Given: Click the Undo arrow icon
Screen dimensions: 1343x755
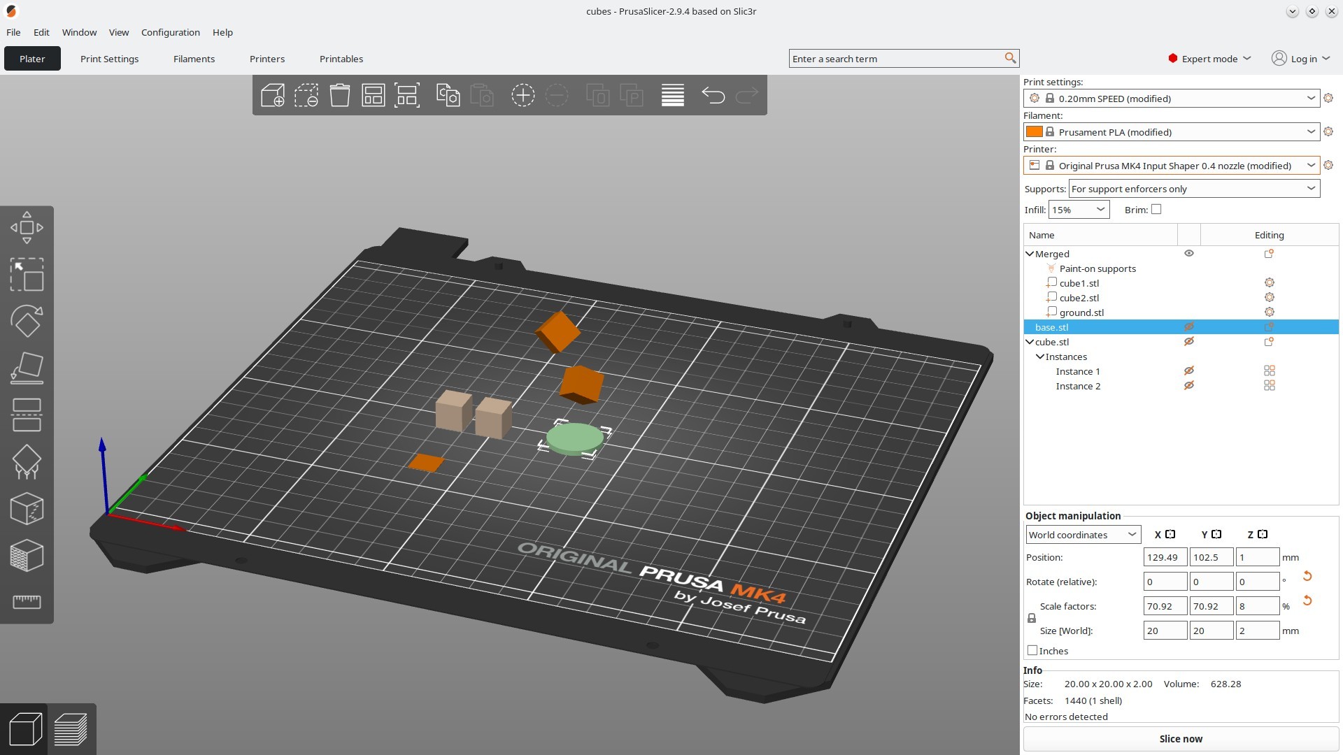Looking at the screenshot, I should (x=713, y=95).
